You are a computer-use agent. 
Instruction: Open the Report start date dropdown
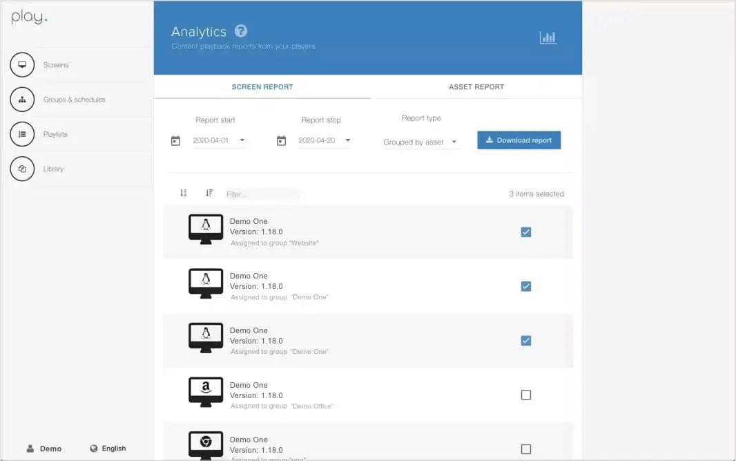coord(242,140)
